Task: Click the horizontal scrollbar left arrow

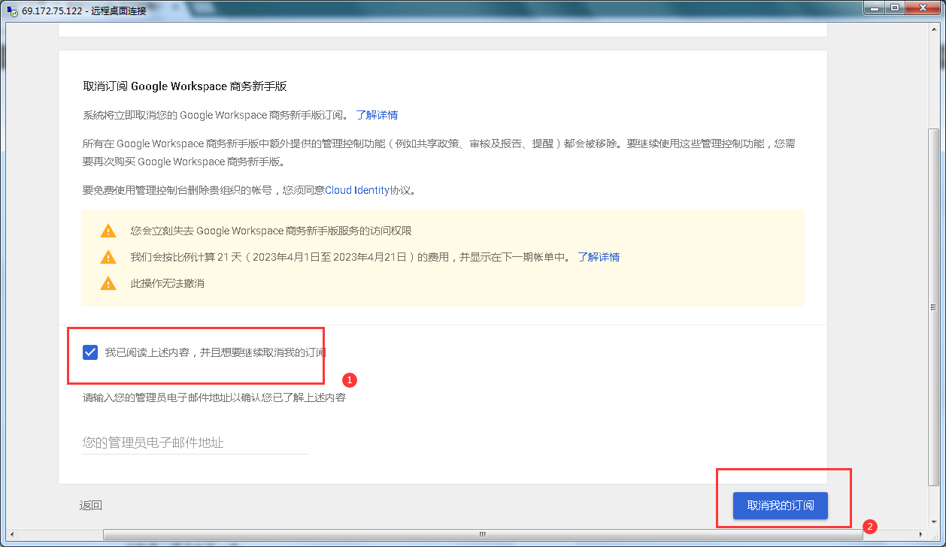Action: 13,535
